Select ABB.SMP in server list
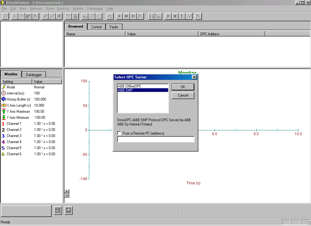 143,90
